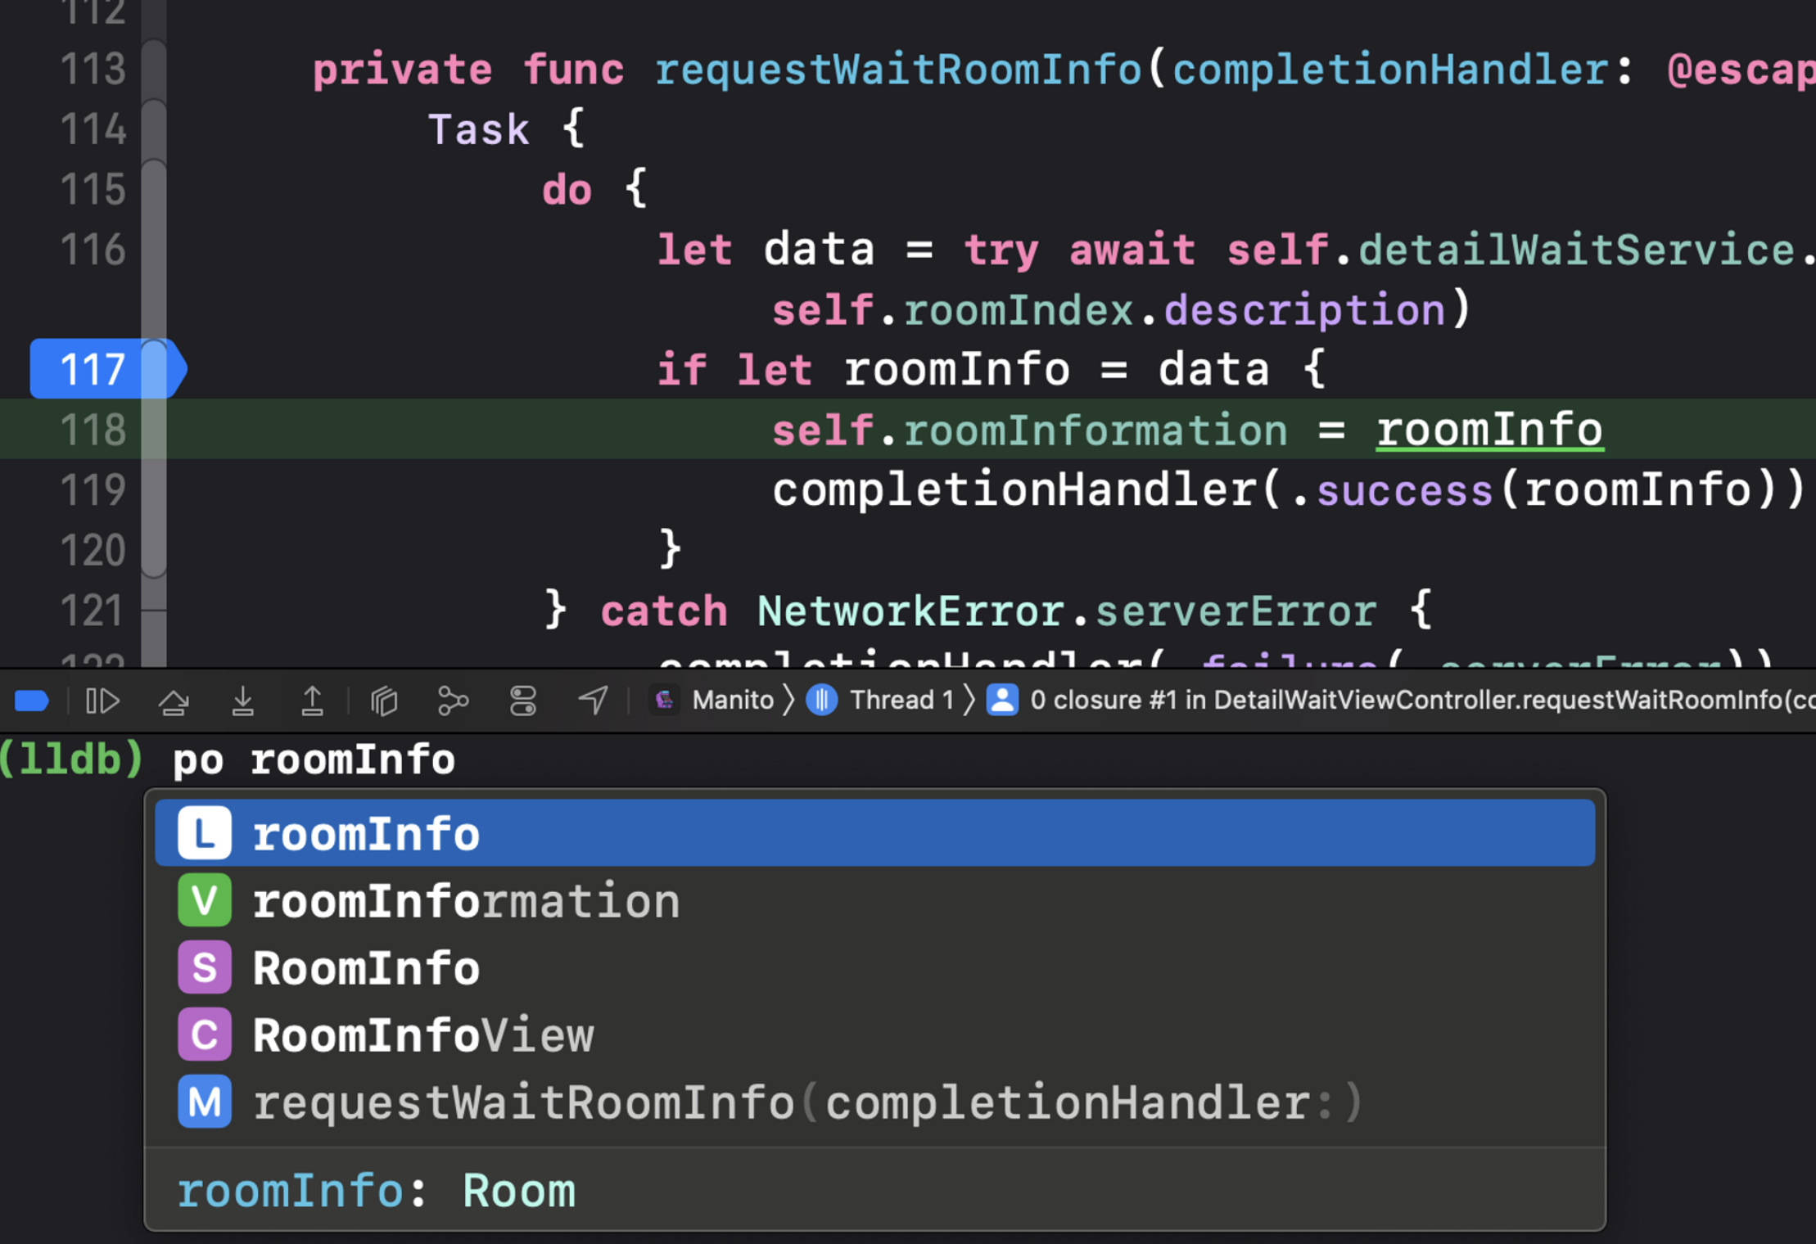Click Simulate Location arrow icon
Screen dimensions: 1816x1244
[593, 701]
